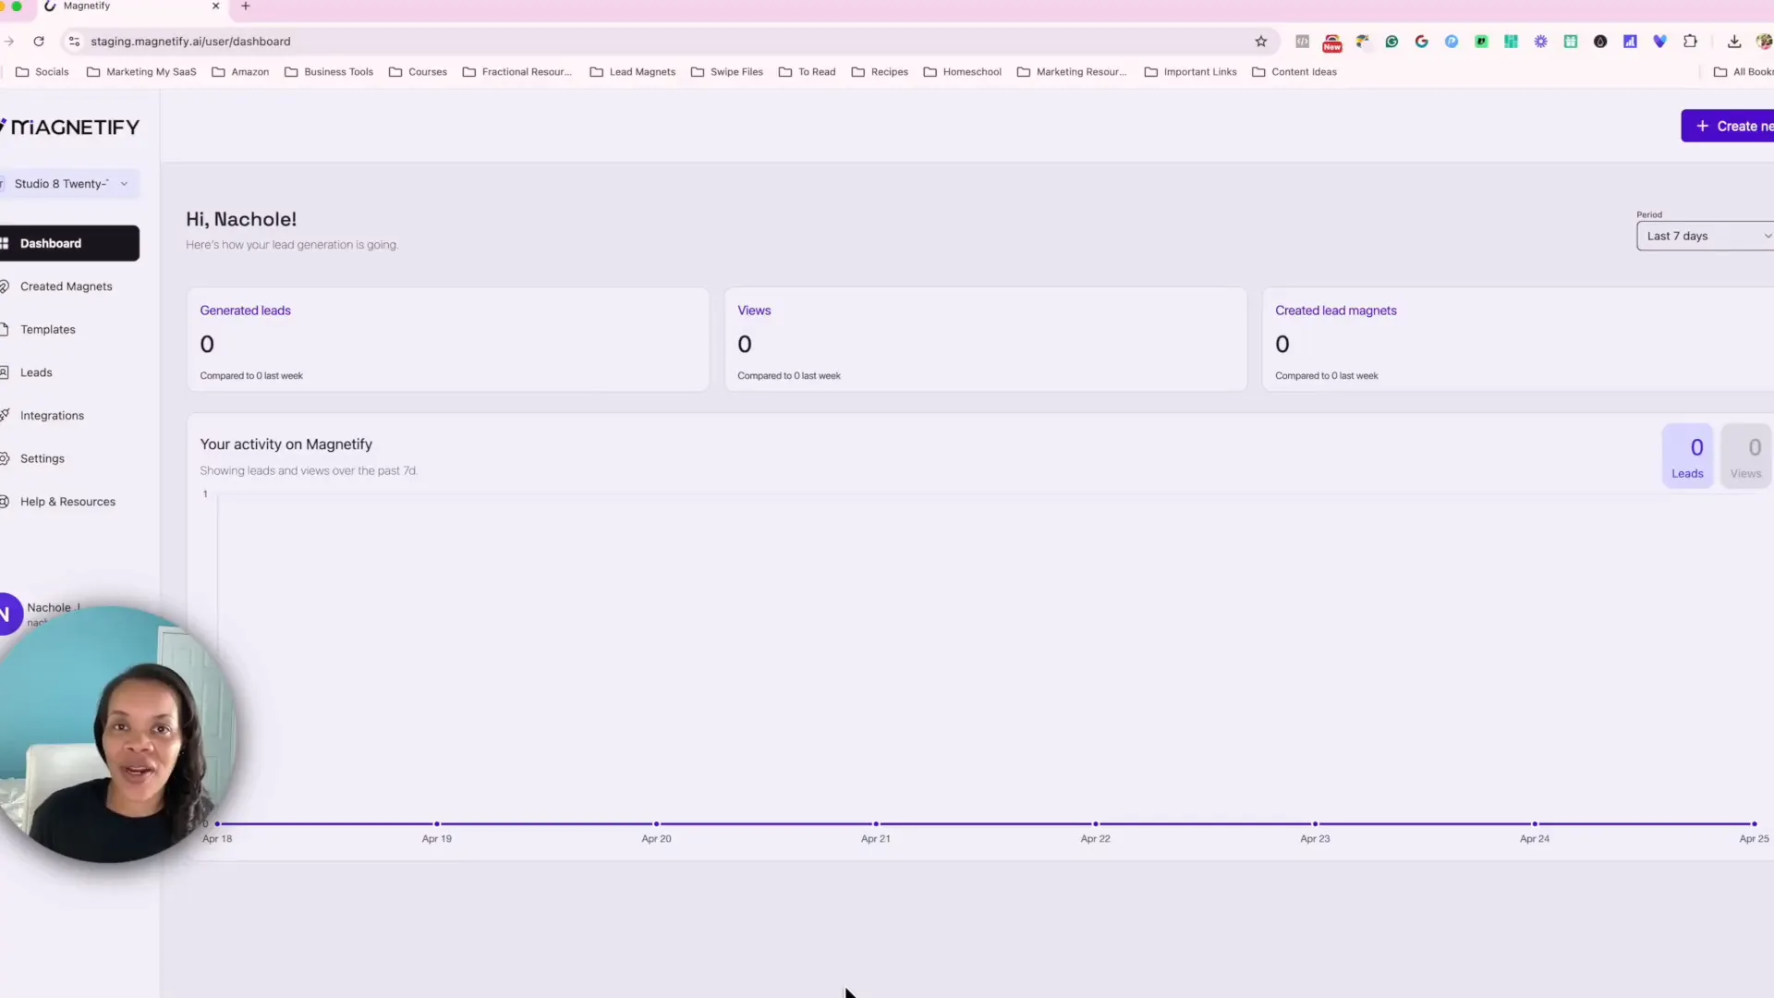Image resolution: width=1774 pixels, height=998 pixels.
Task: Open the Amazon bookmarks folder
Action: point(240,72)
